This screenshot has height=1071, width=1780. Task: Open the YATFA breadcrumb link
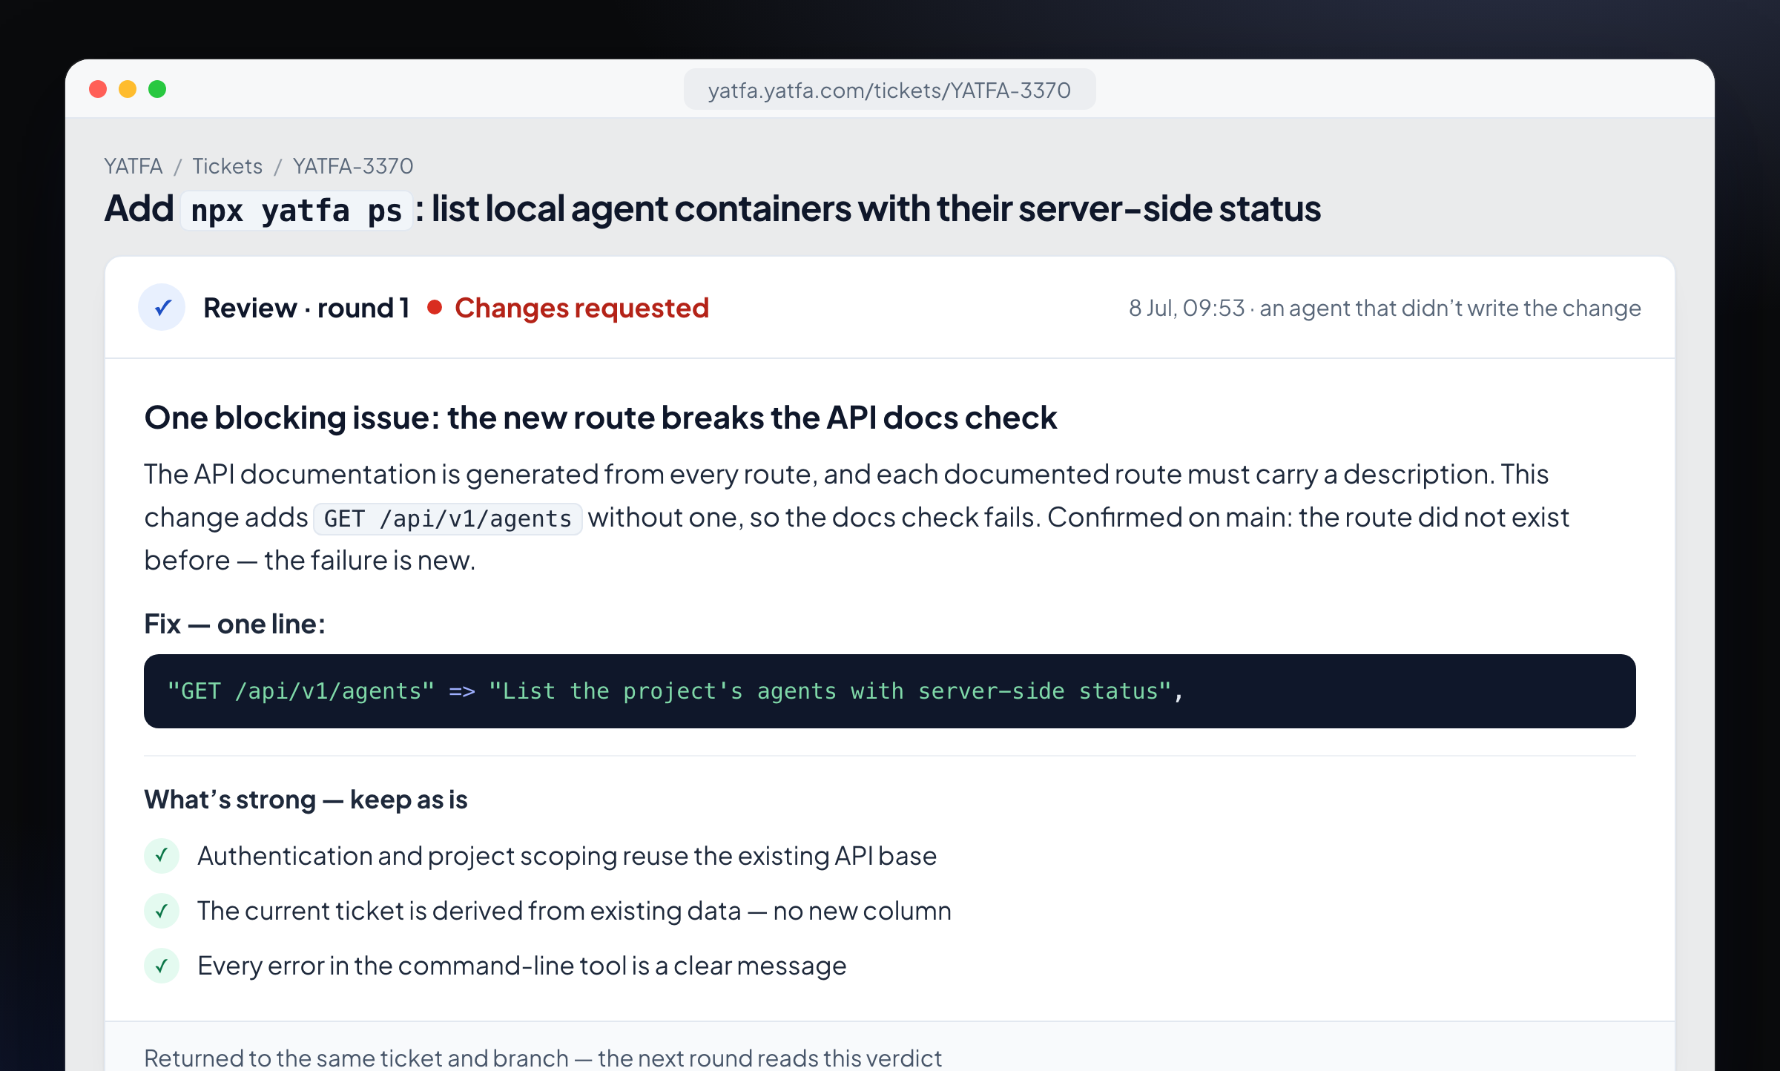(133, 166)
